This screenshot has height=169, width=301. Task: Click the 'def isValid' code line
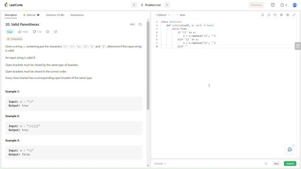[190, 25]
